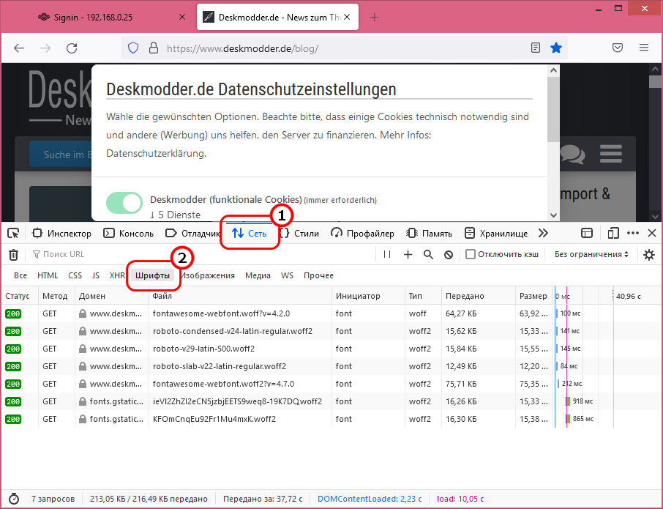Click the element picker icon in DevTools
663x509 pixels.
13,234
